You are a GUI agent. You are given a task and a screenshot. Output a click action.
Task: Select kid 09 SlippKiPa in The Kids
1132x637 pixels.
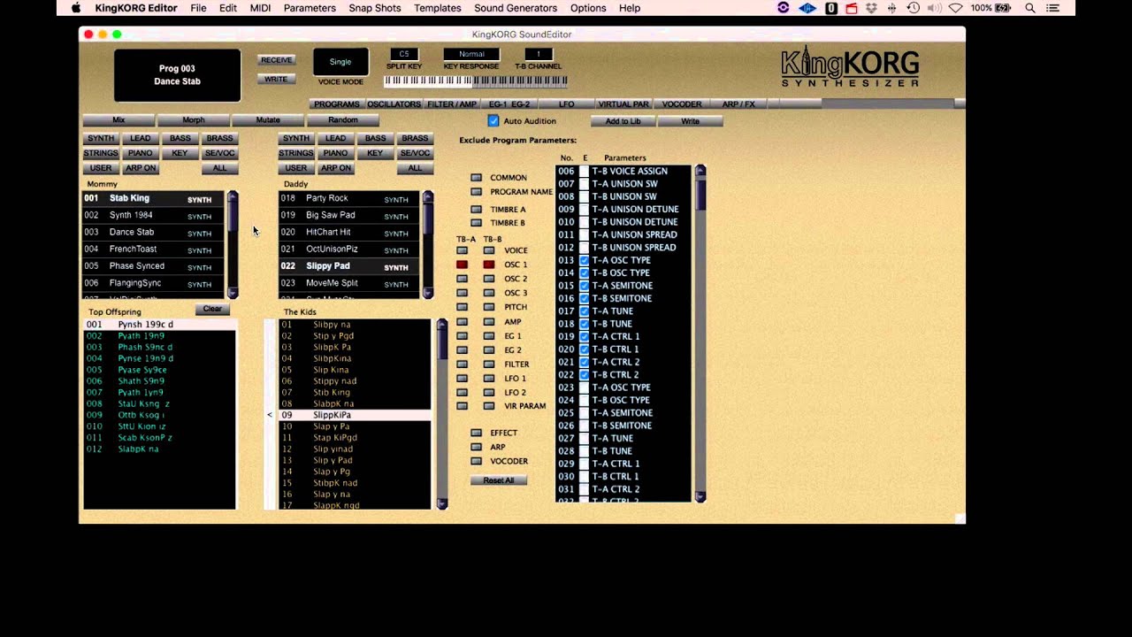356,415
